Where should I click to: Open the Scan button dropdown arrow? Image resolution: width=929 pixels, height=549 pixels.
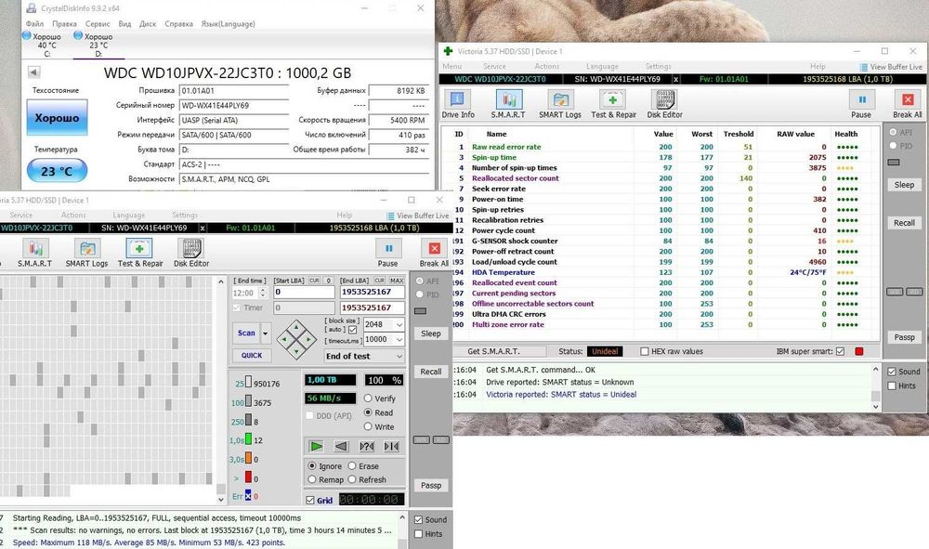click(x=266, y=333)
